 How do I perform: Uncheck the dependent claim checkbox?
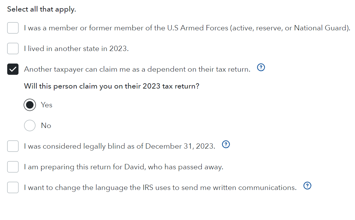pos(13,69)
